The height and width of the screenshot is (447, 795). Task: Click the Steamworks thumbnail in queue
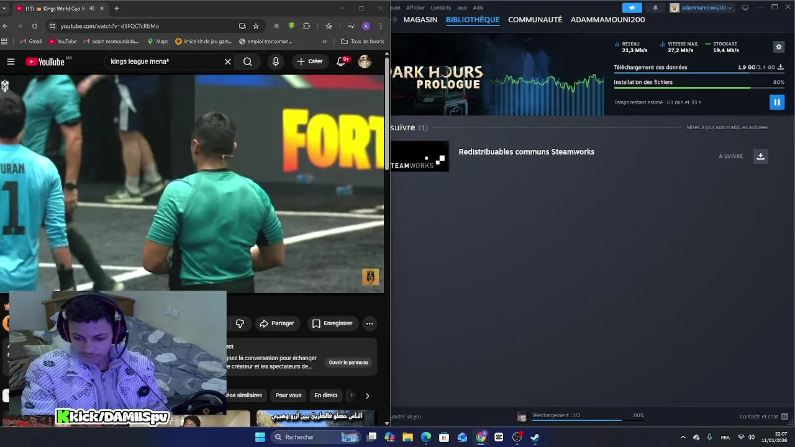[x=419, y=156]
